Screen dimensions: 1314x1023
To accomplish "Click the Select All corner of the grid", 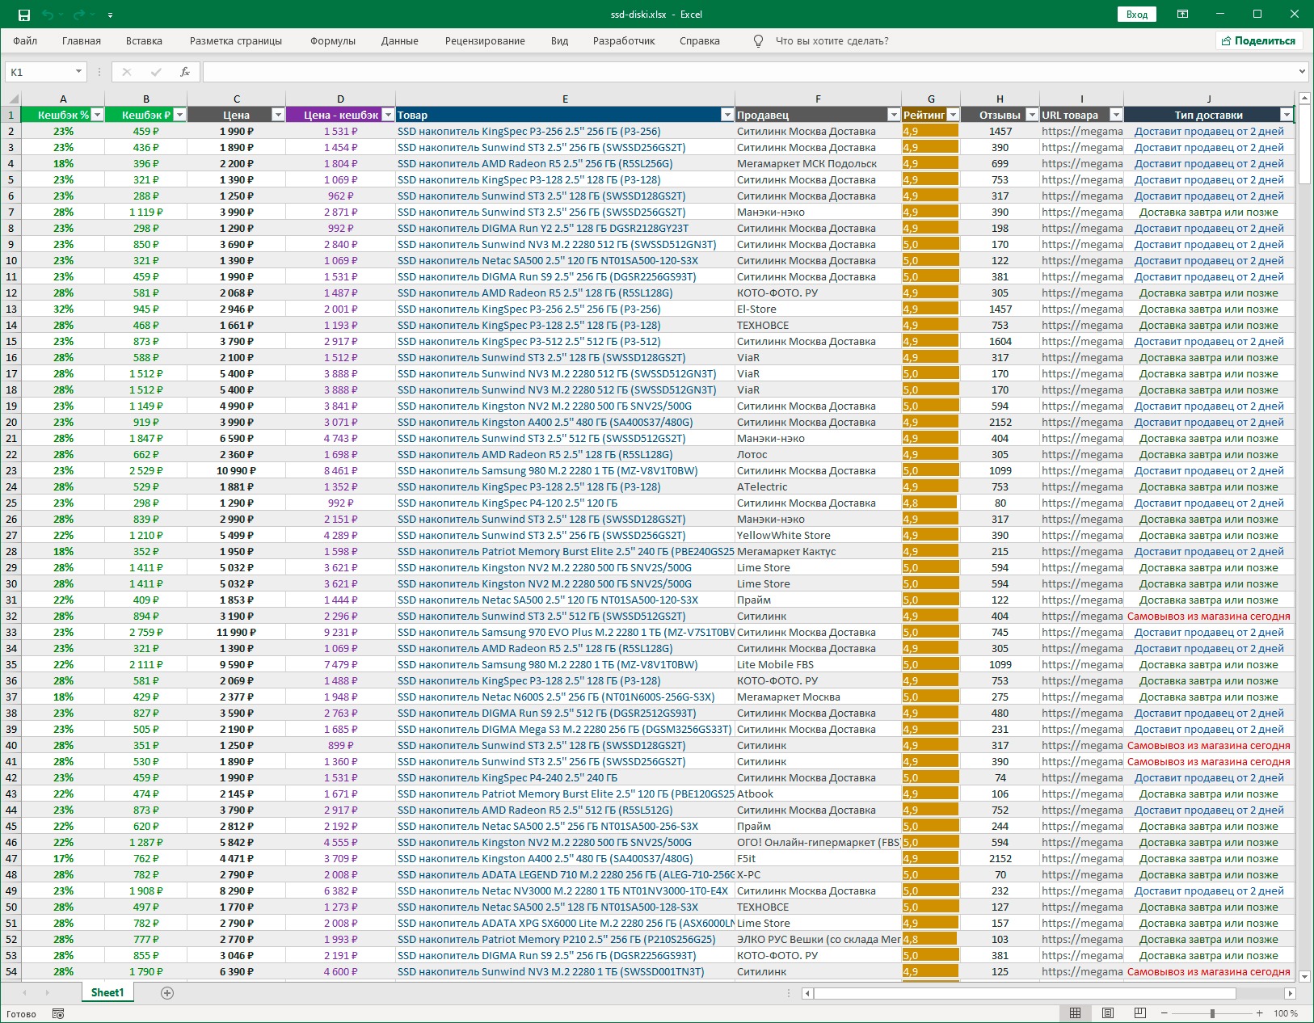I will 11,99.
